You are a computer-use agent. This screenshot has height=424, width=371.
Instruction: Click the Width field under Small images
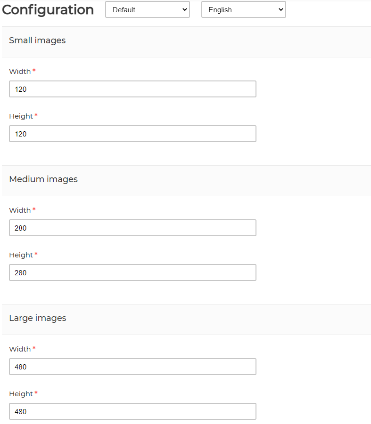pyautogui.click(x=132, y=89)
